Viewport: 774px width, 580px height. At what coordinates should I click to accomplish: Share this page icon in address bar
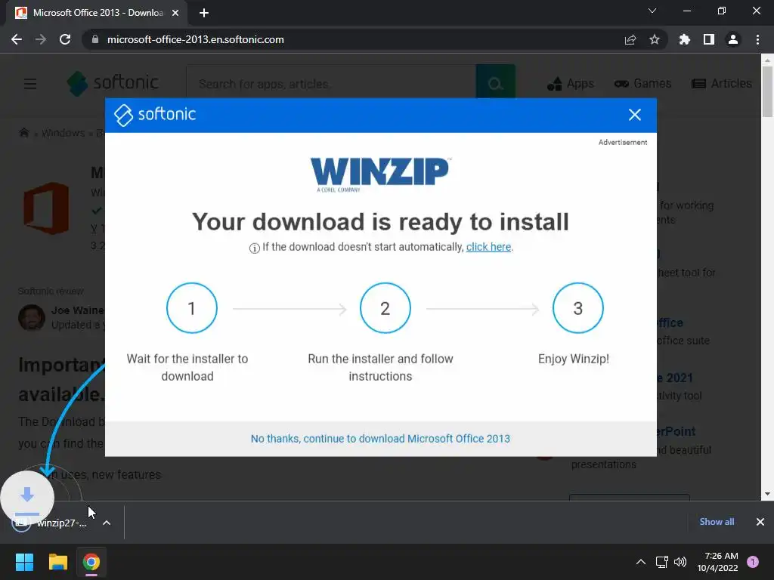click(x=630, y=39)
